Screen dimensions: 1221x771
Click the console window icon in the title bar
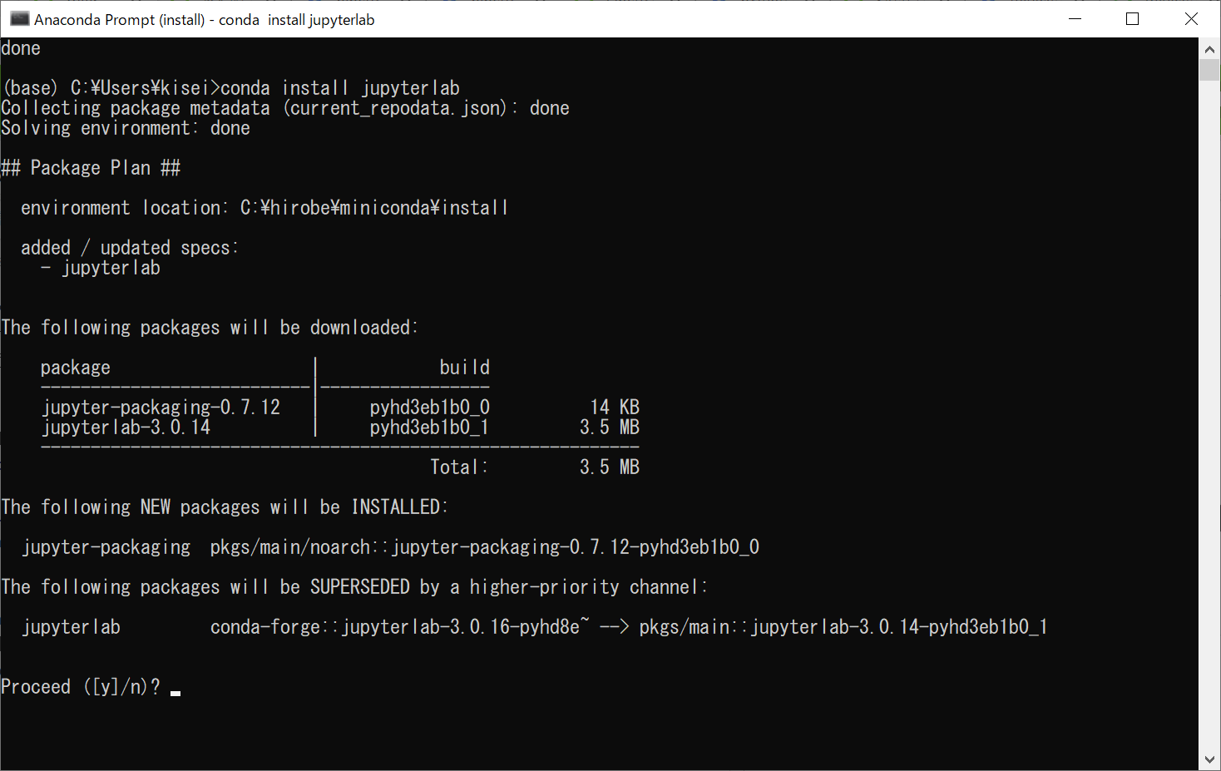click(18, 18)
